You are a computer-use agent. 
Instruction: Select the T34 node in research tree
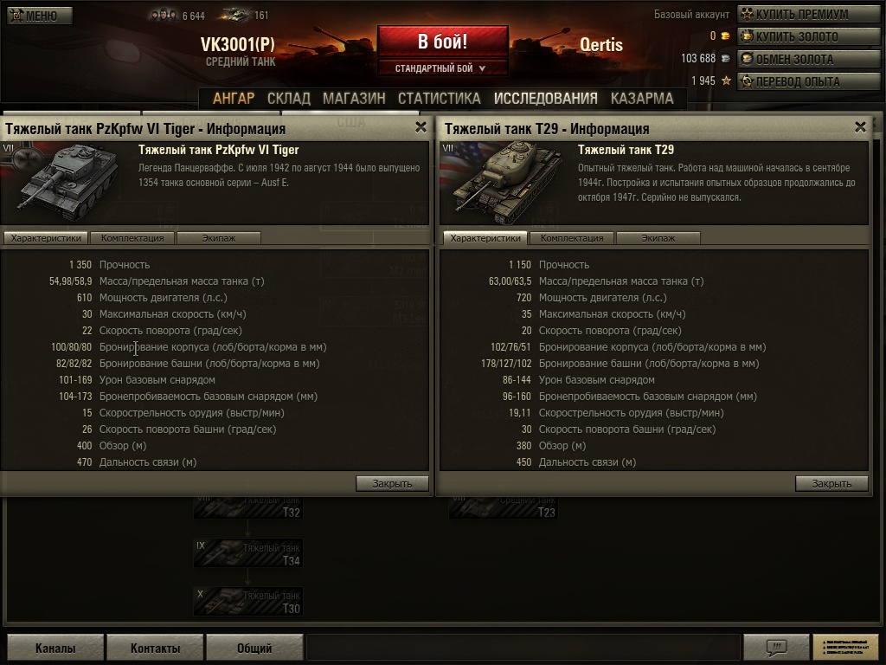coord(248,553)
